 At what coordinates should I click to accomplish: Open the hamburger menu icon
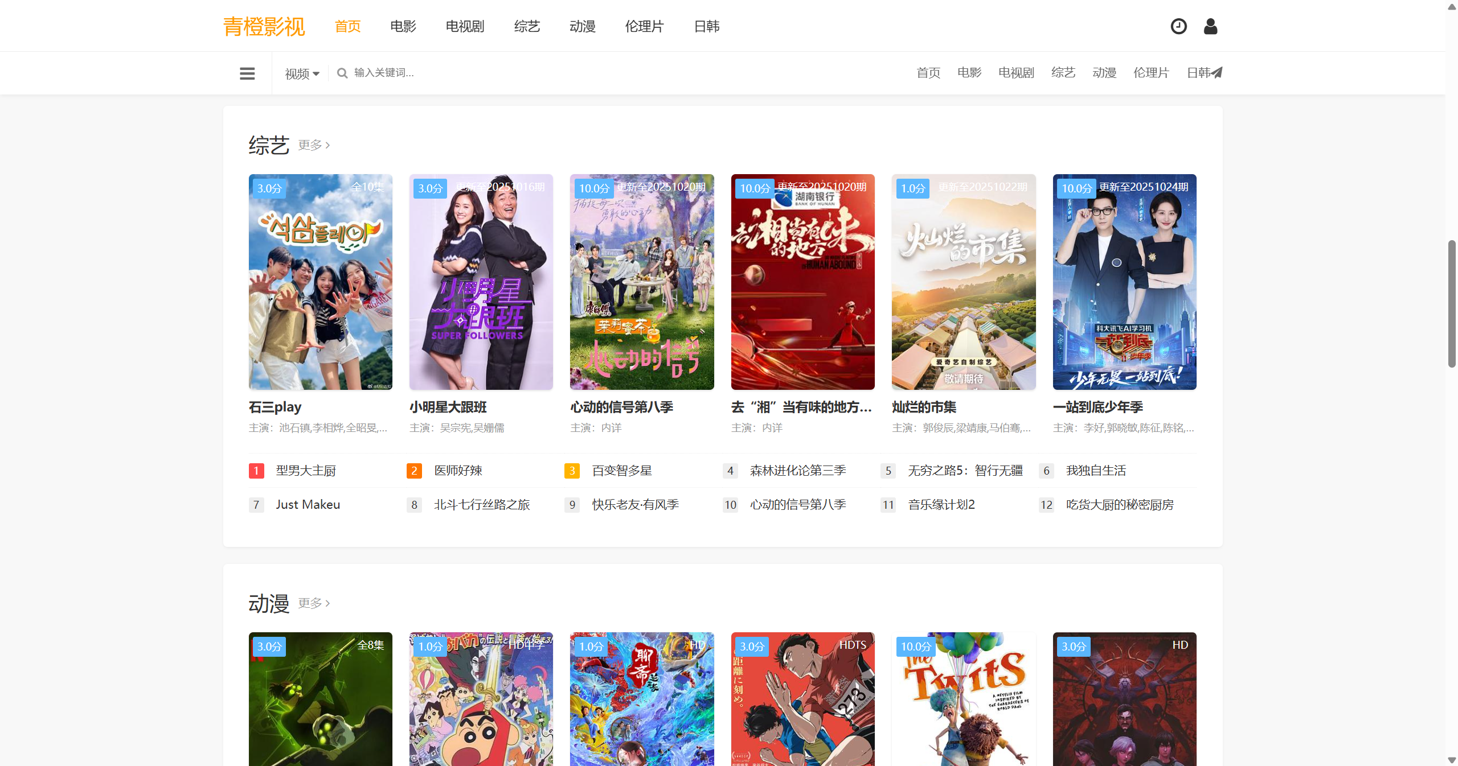(x=247, y=73)
